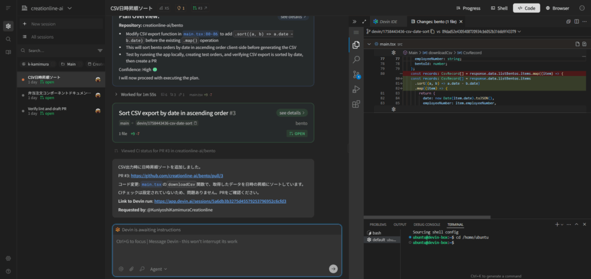Collapse the main.tsx file diff section
Image resolution: width=591 pixels, height=279 pixels.
click(368, 44)
